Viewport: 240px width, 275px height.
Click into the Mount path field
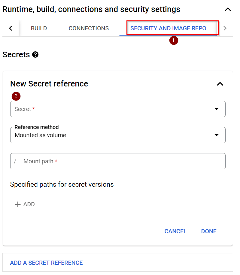click(x=120, y=161)
